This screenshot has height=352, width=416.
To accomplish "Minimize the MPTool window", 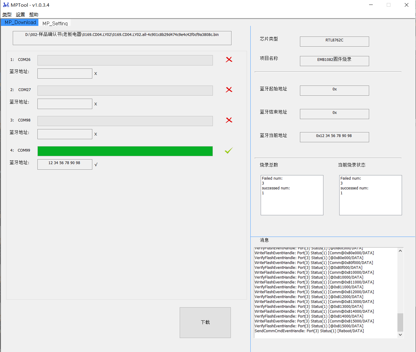I will pyautogui.click(x=371, y=5).
